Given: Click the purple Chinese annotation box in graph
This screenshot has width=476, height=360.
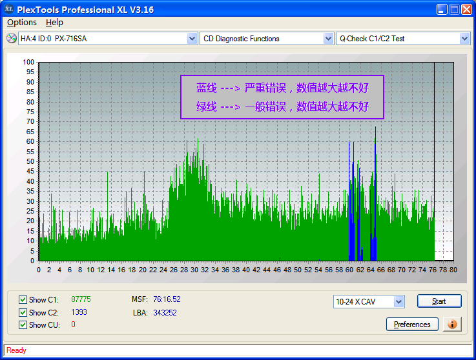Looking at the screenshot, I should 282,97.
